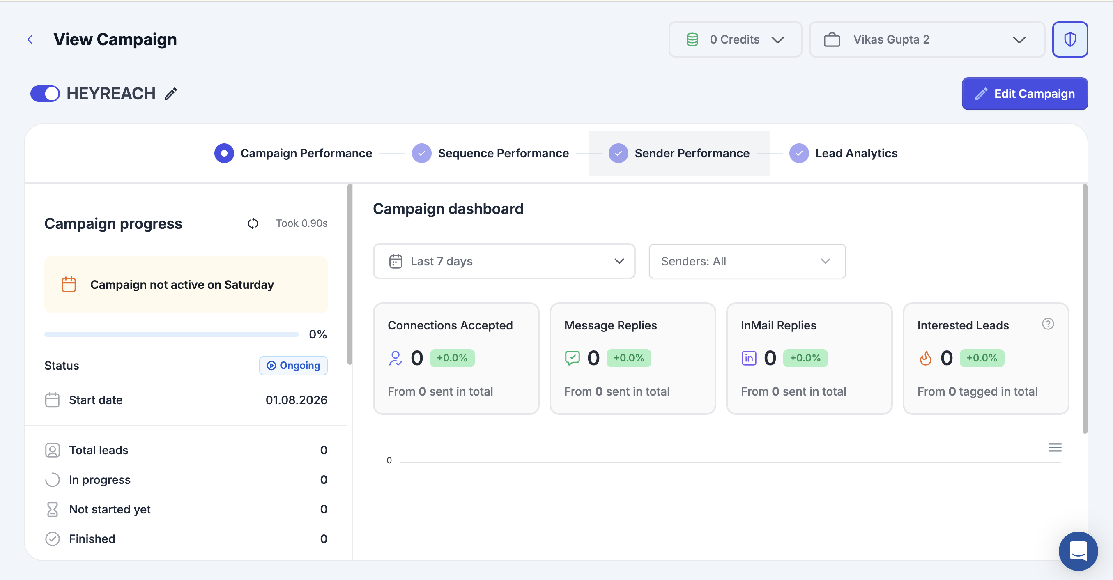Click the Not started yet hourglass icon
This screenshot has width=1113, height=580.
coord(52,509)
